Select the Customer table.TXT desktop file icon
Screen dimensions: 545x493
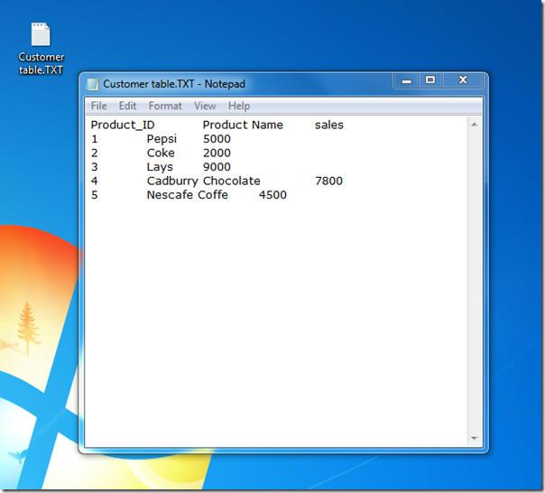[41, 36]
